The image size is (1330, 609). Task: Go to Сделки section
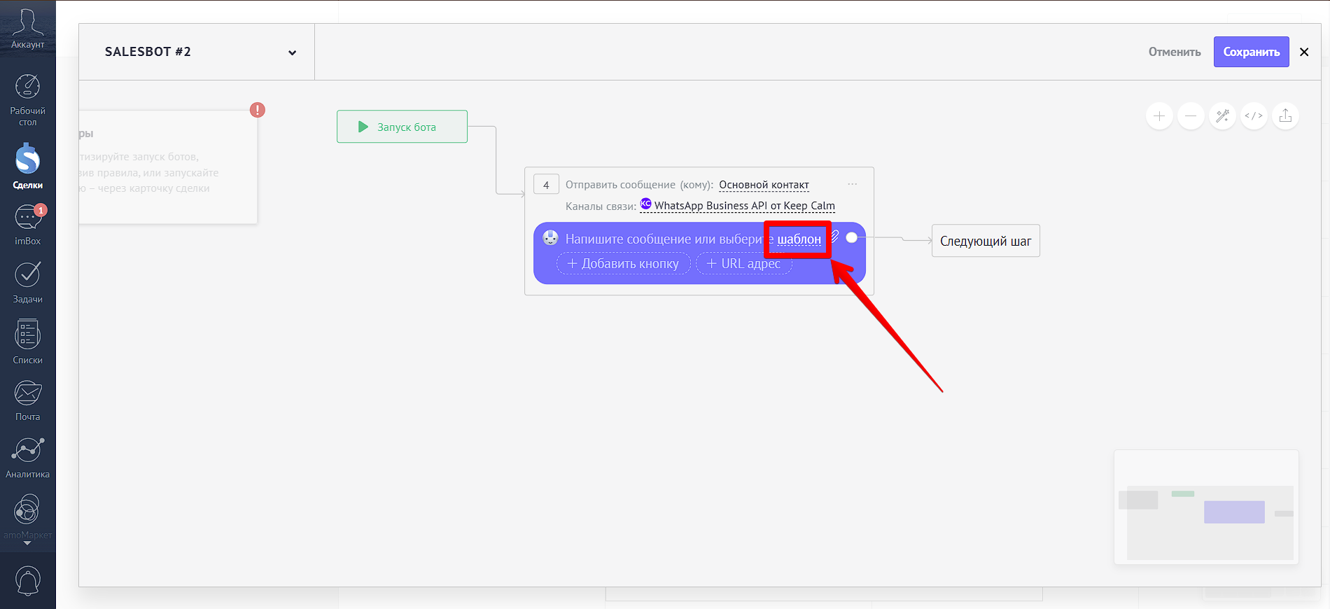[x=27, y=167]
